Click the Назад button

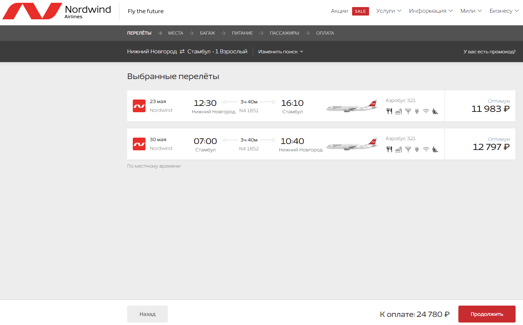point(147,314)
